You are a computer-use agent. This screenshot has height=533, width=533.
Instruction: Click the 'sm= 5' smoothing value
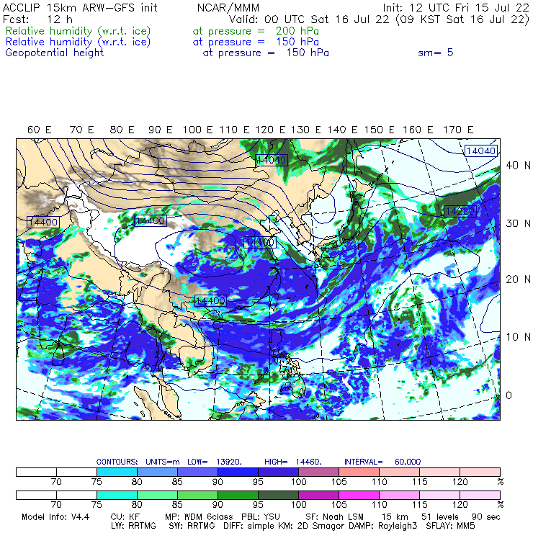tap(436, 53)
